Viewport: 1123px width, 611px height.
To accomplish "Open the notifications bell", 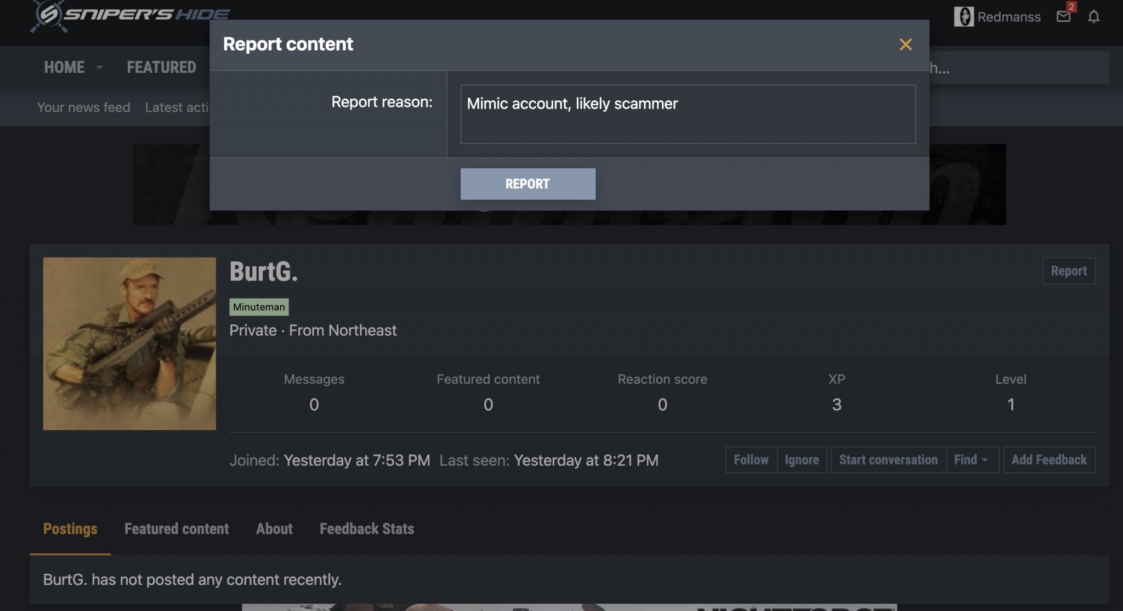I will pyautogui.click(x=1093, y=16).
